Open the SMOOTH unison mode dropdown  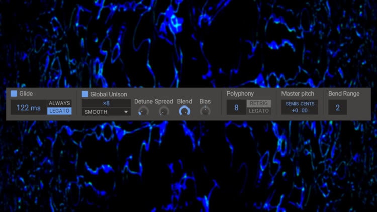106,112
